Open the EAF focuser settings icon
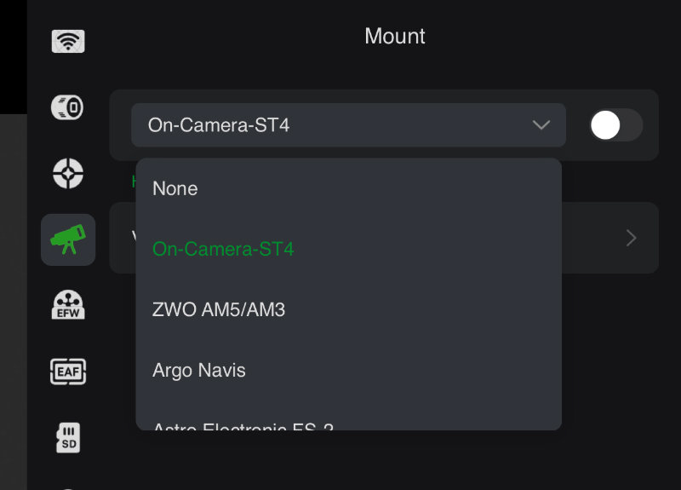Image resolution: width=681 pixels, height=490 pixels. pyautogui.click(x=68, y=372)
